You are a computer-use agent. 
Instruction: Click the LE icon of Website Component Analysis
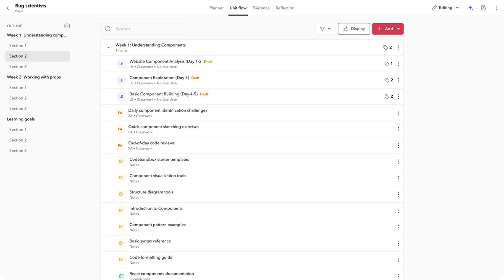click(x=121, y=64)
